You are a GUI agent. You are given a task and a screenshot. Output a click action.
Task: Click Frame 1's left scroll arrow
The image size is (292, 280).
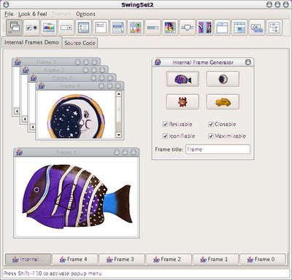(x=17, y=111)
